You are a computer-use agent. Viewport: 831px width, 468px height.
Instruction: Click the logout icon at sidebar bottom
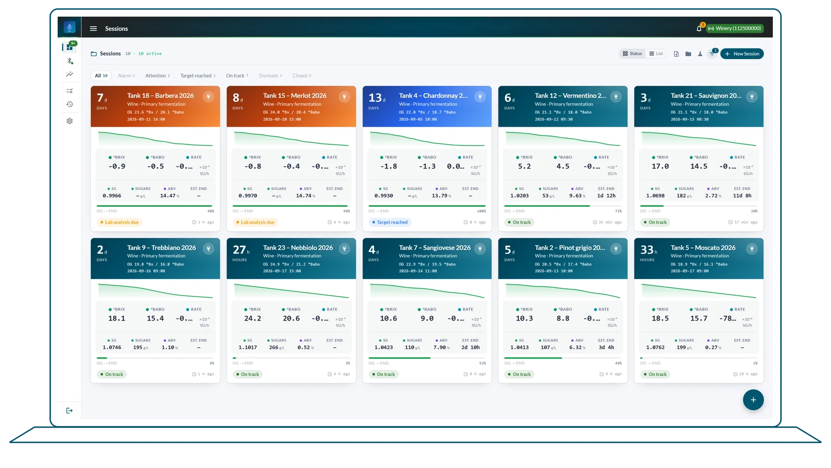click(x=70, y=411)
